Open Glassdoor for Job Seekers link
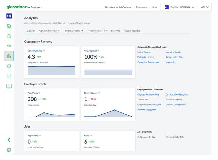 click(x=118, y=7)
